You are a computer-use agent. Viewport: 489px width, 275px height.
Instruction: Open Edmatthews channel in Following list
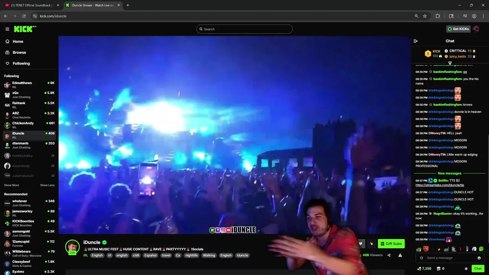tap(29, 84)
